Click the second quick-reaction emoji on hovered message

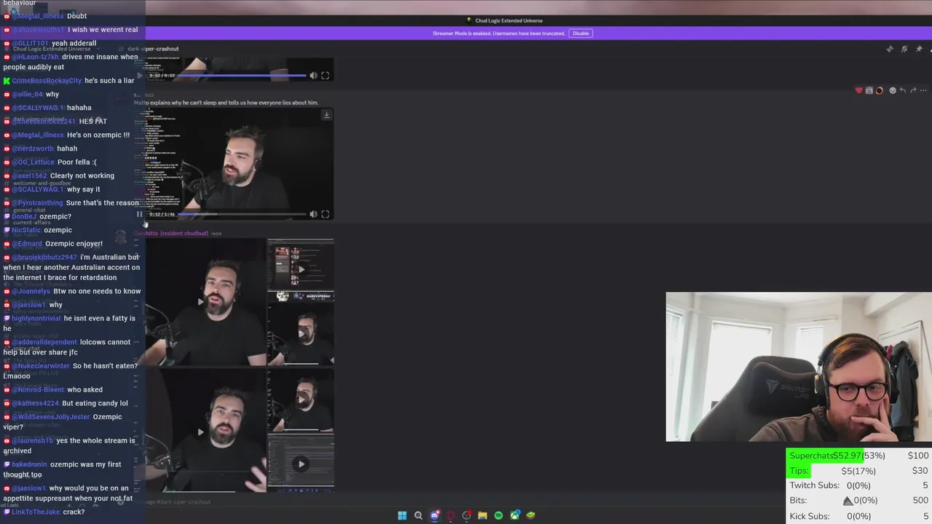click(x=869, y=90)
